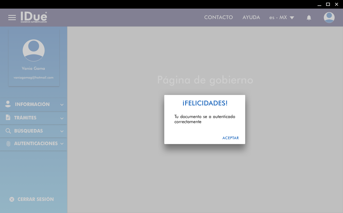Click the IDue logo
The height and width of the screenshot is (213, 343).
point(34,17)
